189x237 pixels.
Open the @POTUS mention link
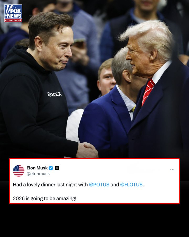coord(99,185)
